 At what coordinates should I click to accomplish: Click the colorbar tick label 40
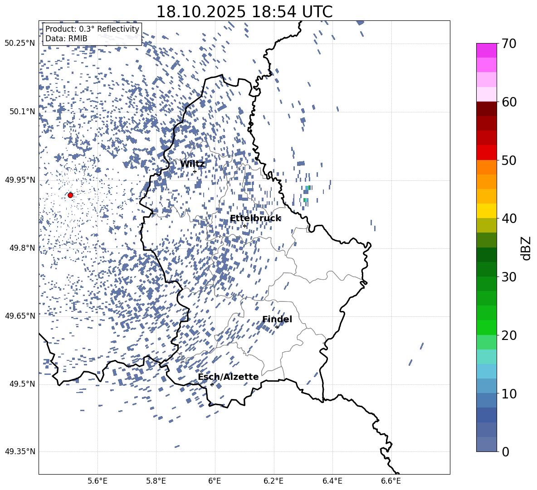point(509,218)
